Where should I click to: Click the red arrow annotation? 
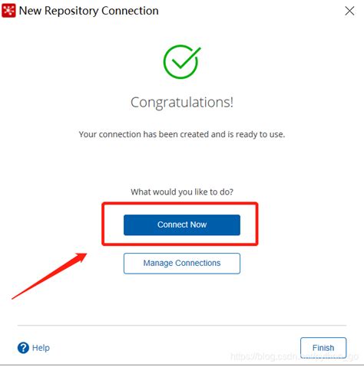(x=49, y=276)
